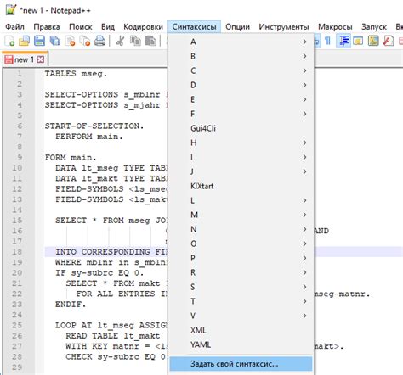This screenshot has width=403, height=375.
Task: Expand the H languages submenu
Action: click(x=241, y=143)
